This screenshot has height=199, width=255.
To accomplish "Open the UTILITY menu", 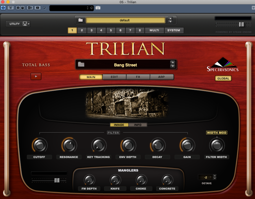I will click(x=18, y=24).
